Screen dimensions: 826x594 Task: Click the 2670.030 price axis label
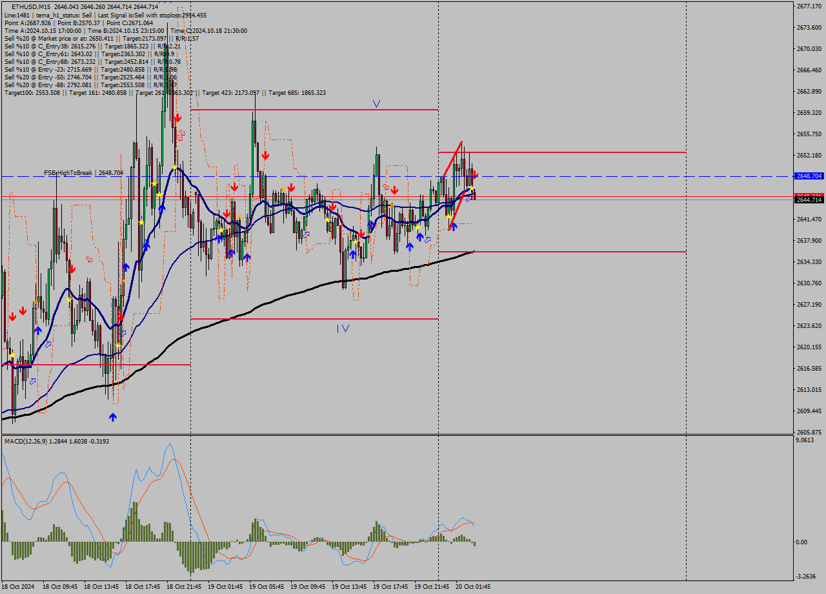coord(809,49)
